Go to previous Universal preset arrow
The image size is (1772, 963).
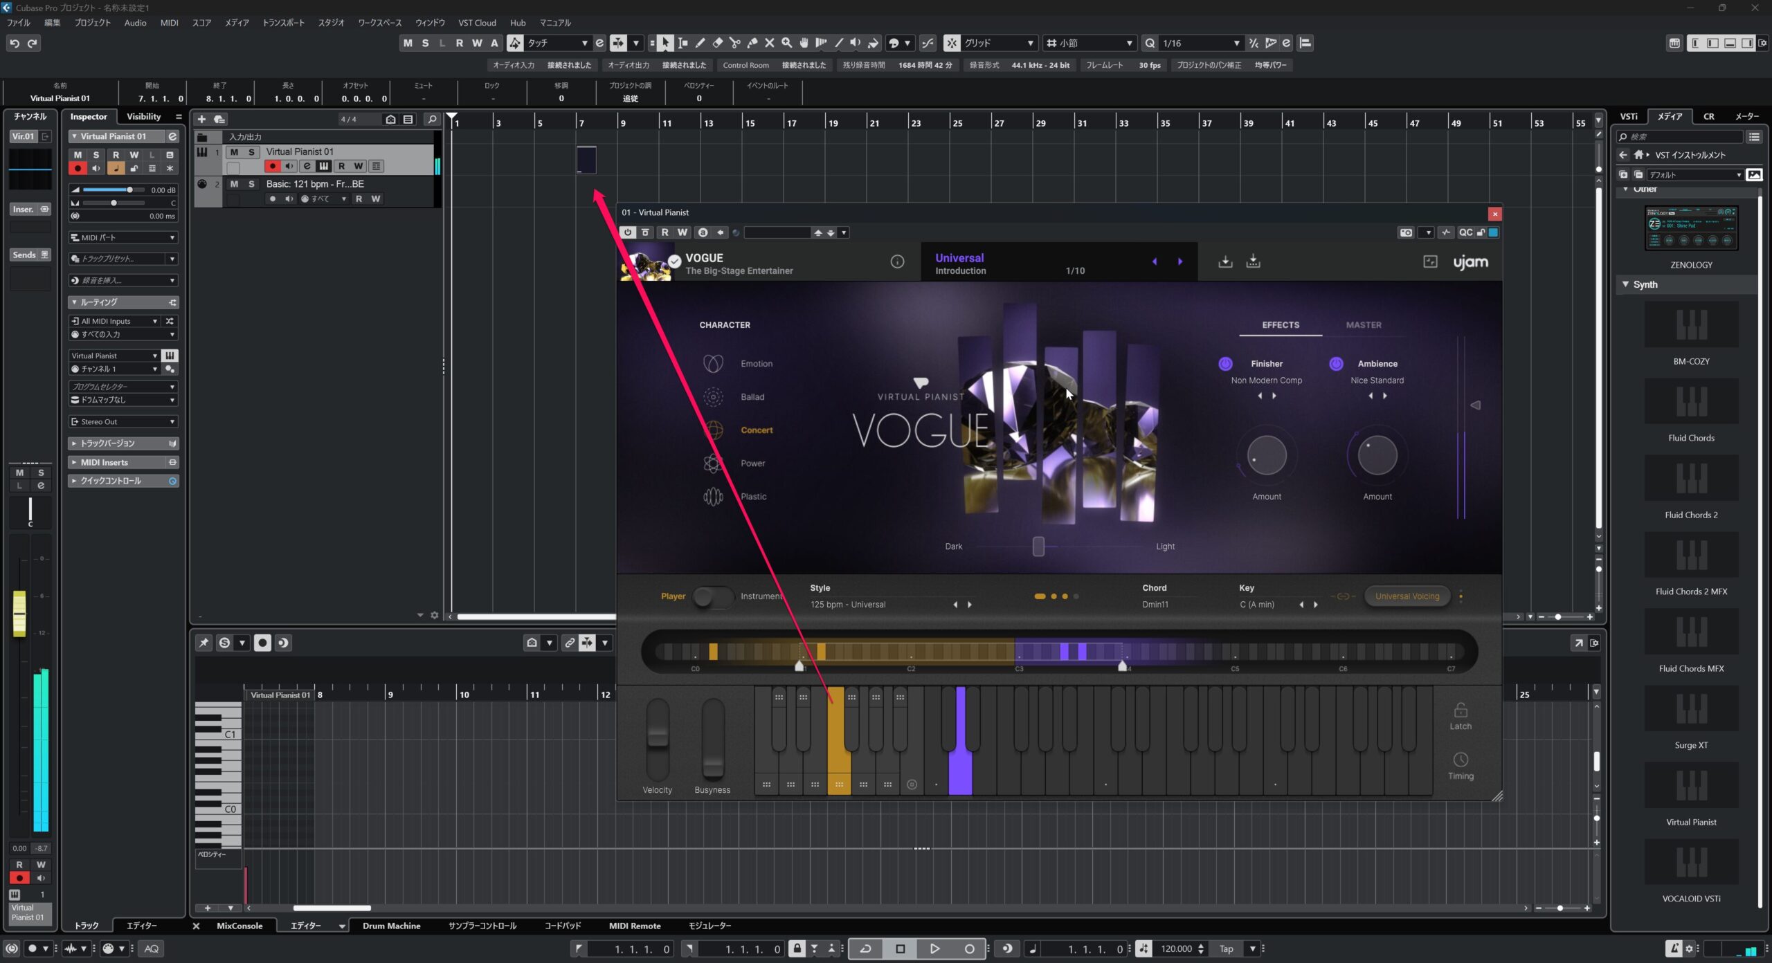click(x=1154, y=262)
